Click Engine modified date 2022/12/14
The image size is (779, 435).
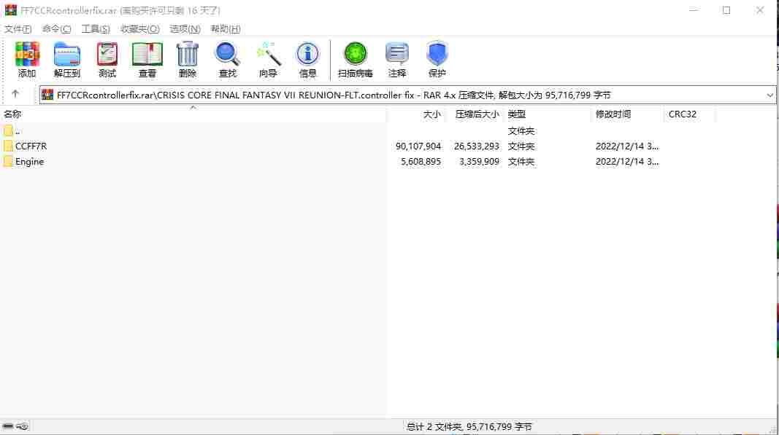click(627, 162)
